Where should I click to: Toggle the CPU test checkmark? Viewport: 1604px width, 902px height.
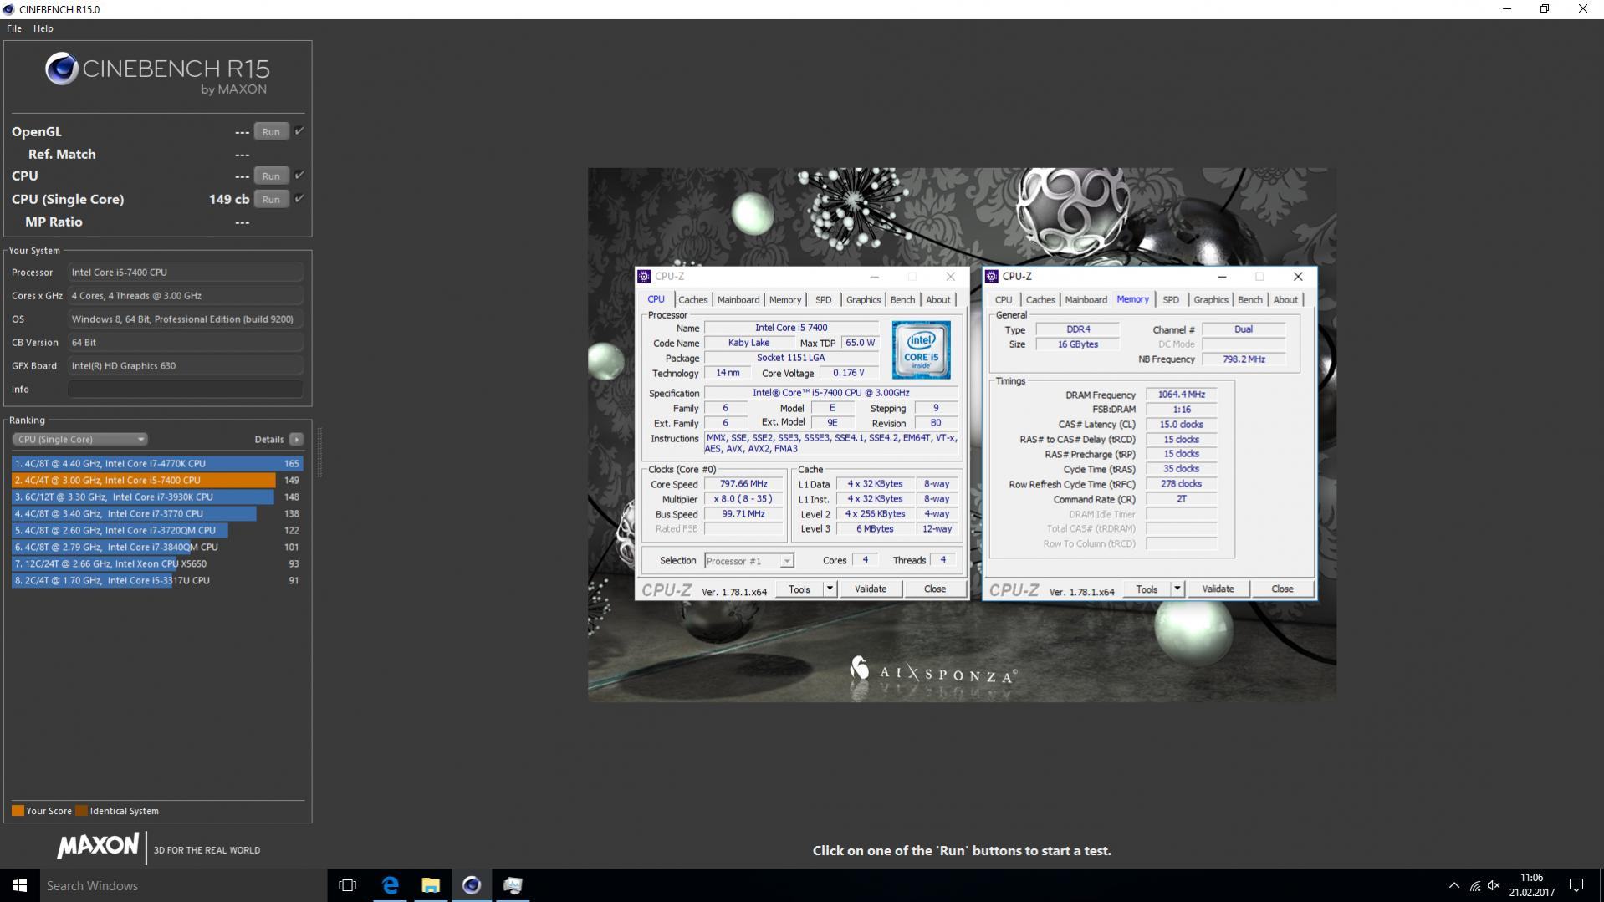click(x=299, y=176)
